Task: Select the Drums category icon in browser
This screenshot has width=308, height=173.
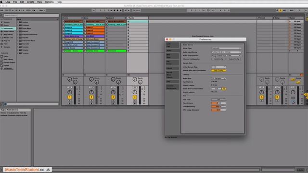Action: coord(2,25)
